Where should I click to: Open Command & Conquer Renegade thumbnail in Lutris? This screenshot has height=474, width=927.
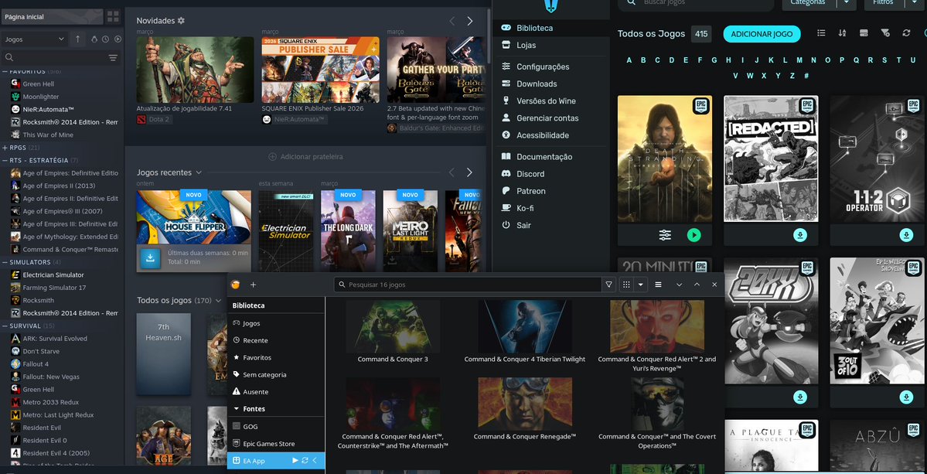tap(525, 404)
